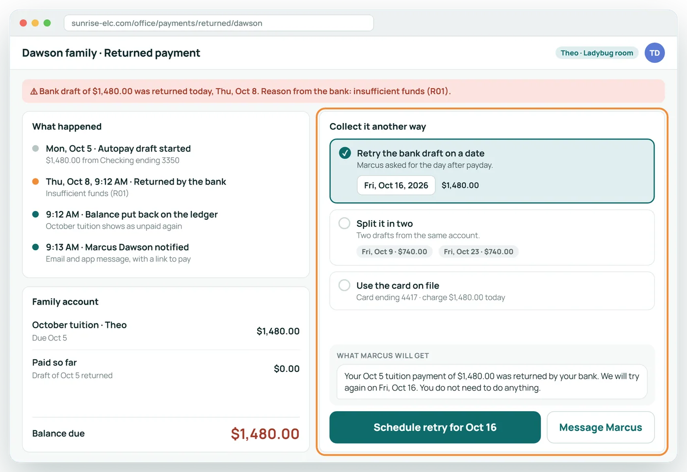687x472 pixels.
Task: Click the Two drafts from the same account text
Action: pyautogui.click(x=418, y=236)
